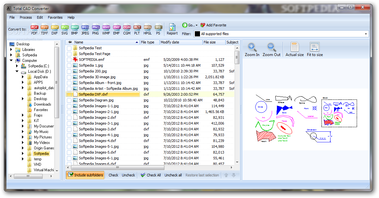
Task: Open the Report tool
Action: 172,29
